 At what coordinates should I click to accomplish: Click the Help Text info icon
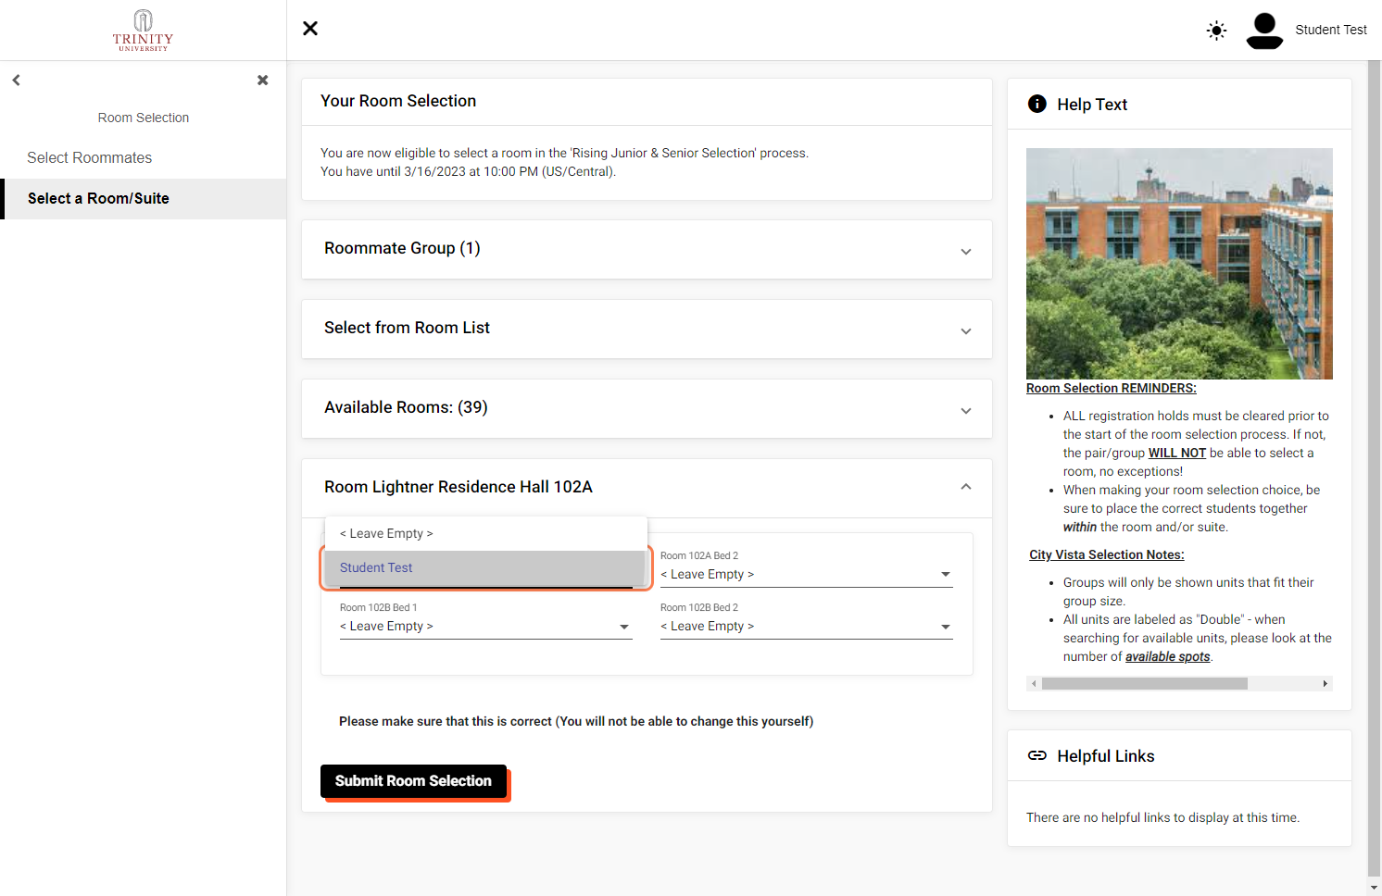(1037, 104)
